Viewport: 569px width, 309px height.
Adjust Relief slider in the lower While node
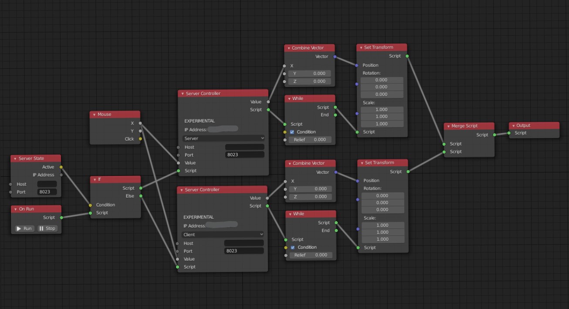pyautogui.click(x=311, y=255)
